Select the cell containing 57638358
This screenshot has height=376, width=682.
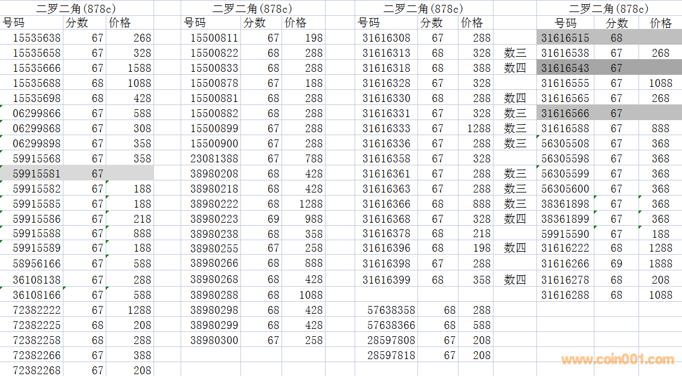click(x=391, y=310)
